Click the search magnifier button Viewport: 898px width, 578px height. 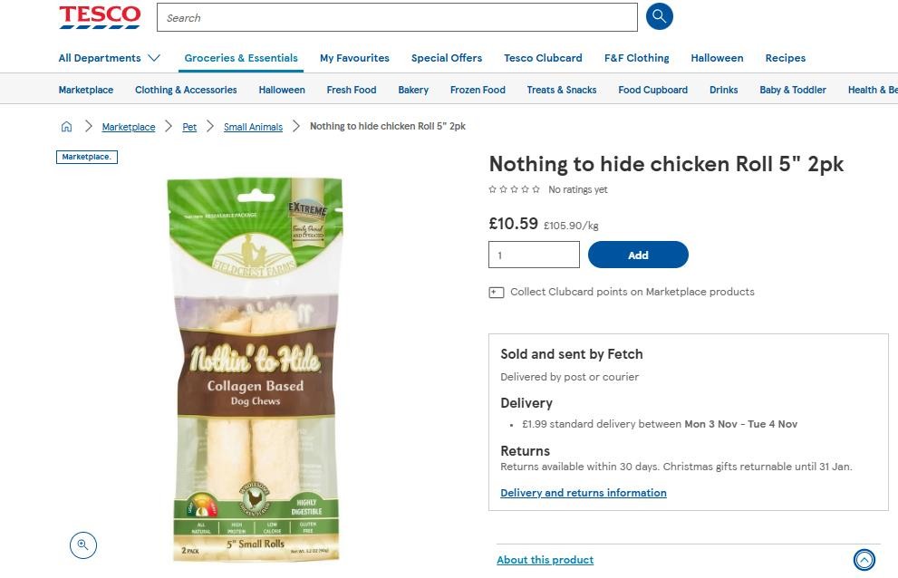tap(659, 16)
